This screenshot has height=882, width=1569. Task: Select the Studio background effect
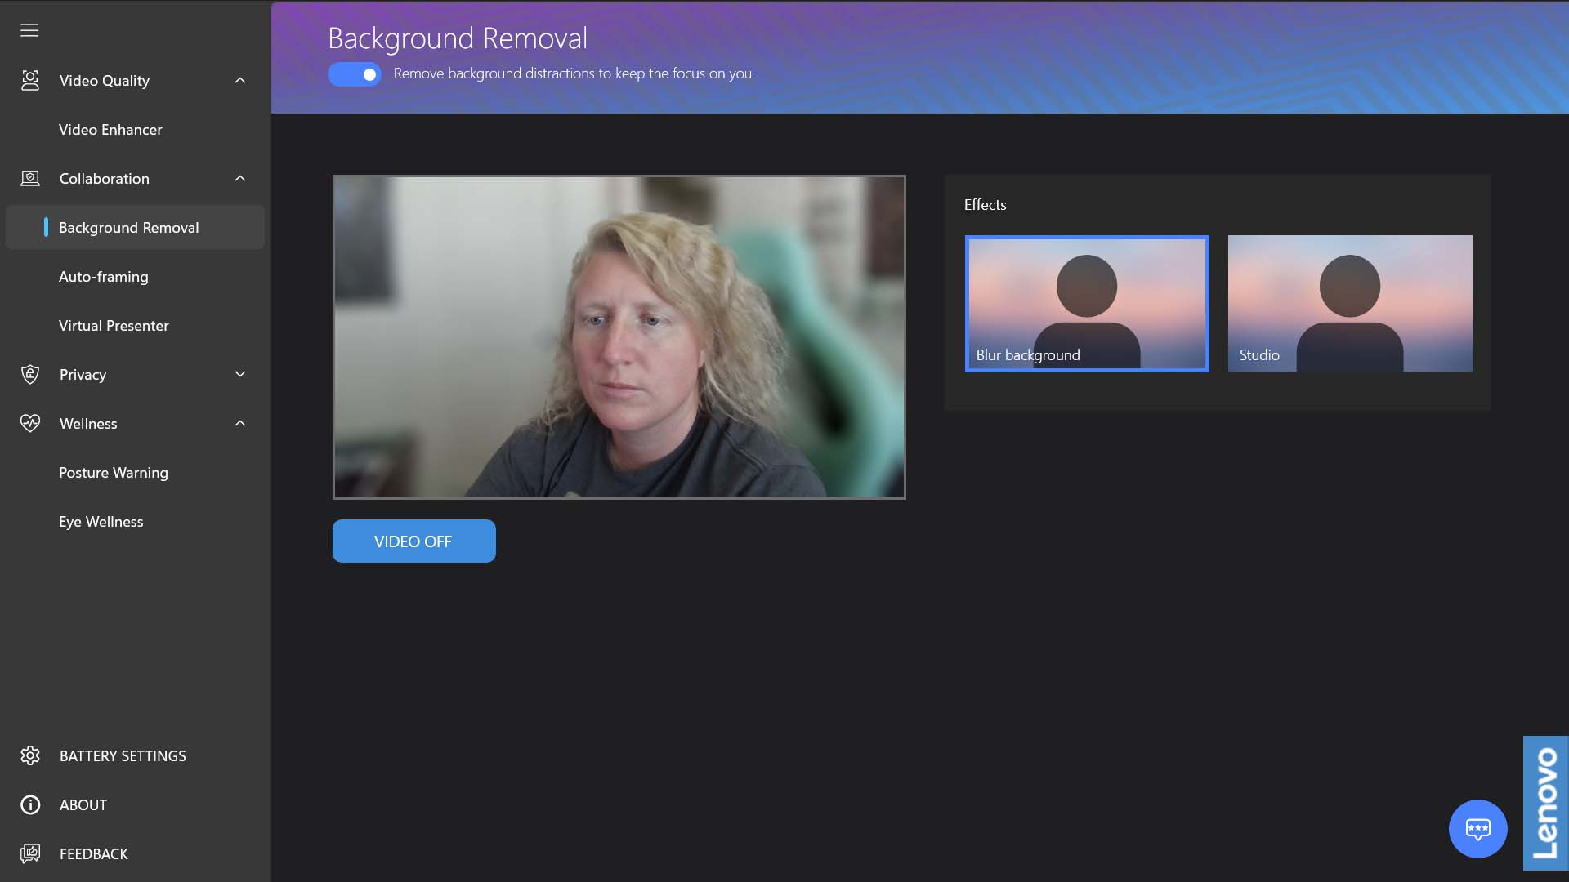click(1350, 303)
